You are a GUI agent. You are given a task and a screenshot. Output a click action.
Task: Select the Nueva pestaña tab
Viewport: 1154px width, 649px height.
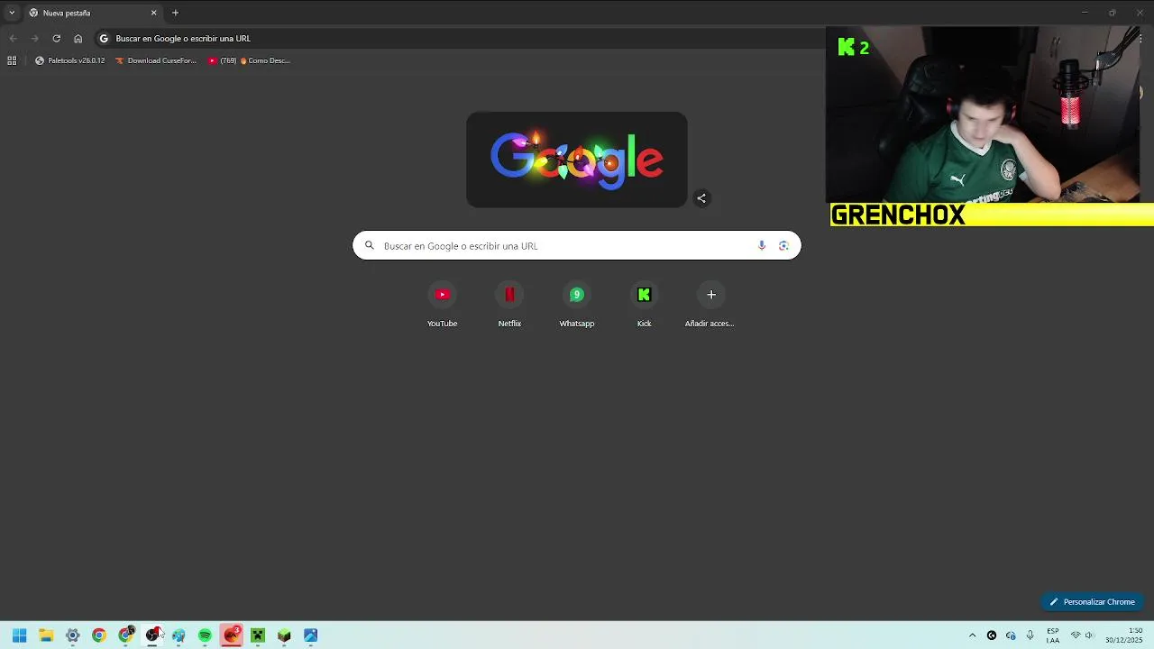(93, 13)
